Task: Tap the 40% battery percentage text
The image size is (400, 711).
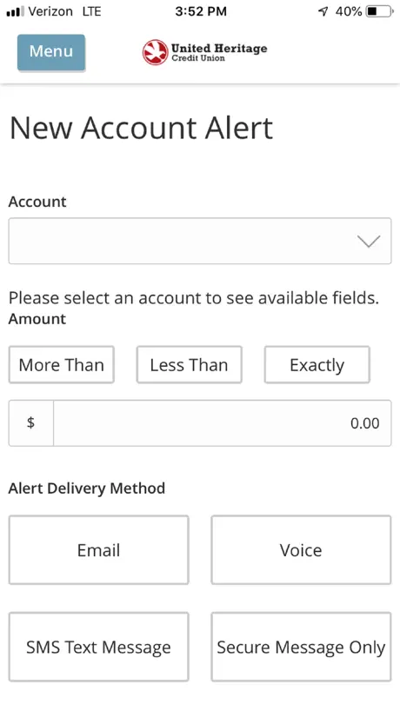Action: pyautogui.click(x=349, y=12)
